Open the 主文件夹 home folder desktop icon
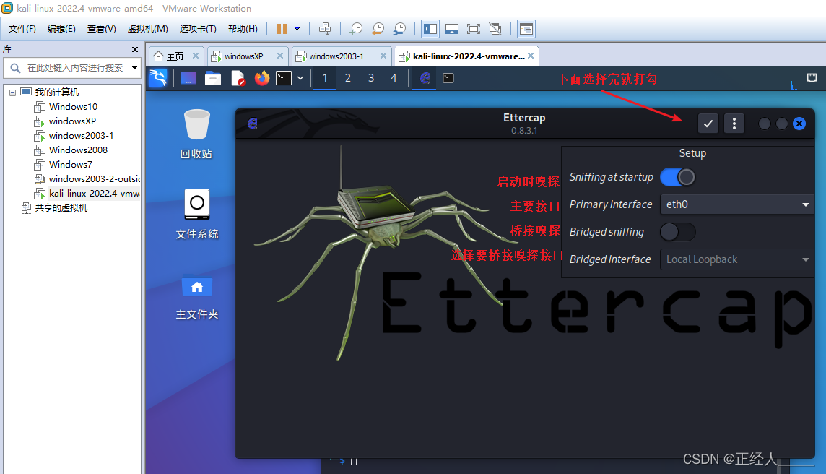 click(x=196, y=299)
